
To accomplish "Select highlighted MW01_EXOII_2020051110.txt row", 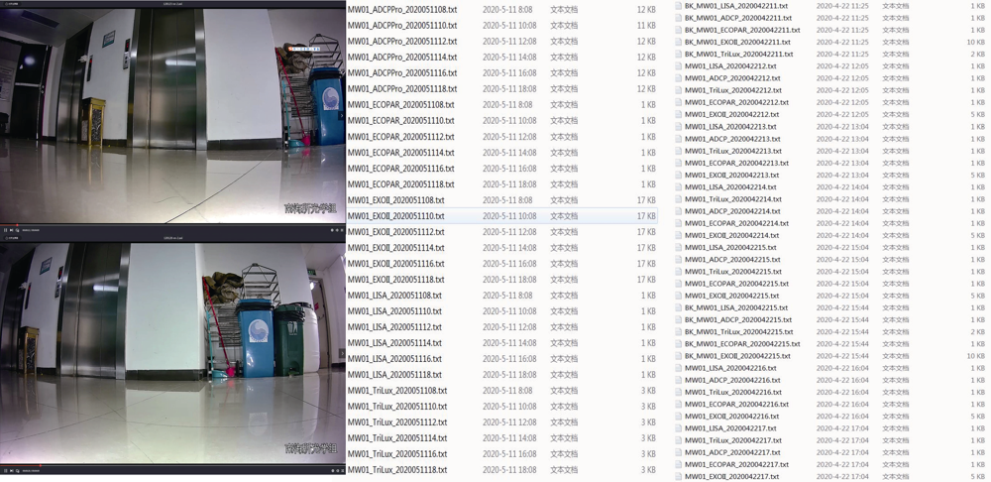I will pyautogui.click(x=501, y=215).
